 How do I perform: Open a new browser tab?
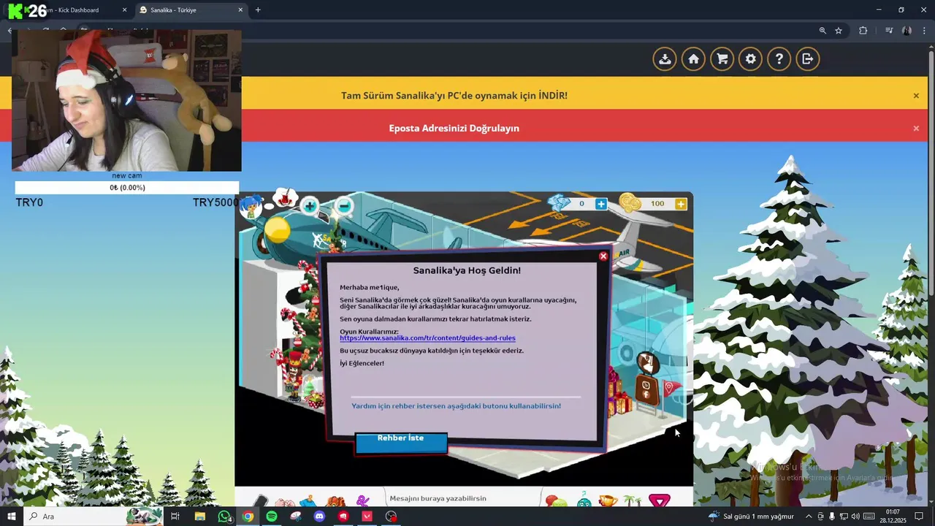click(258, 10)
